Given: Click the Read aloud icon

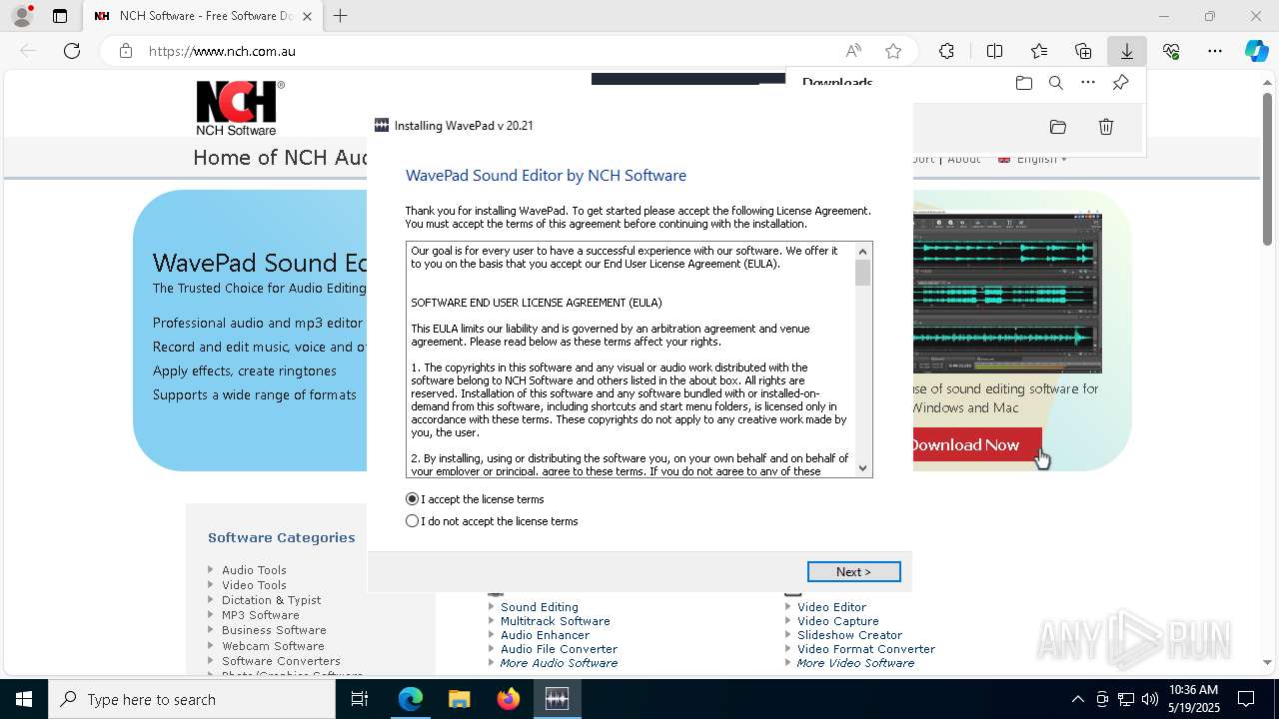Looking at the screenshot, I should pos(853,51).
